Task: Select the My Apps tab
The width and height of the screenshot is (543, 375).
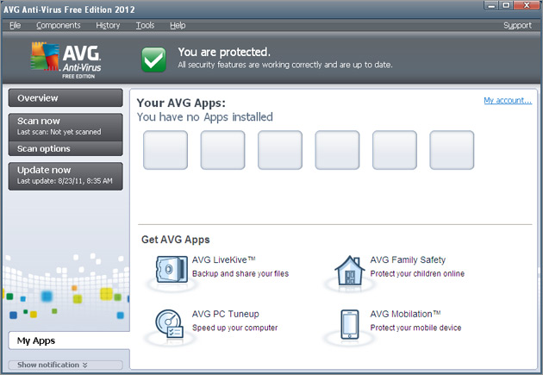Action: pyautogui.click(x=69, y=341)
